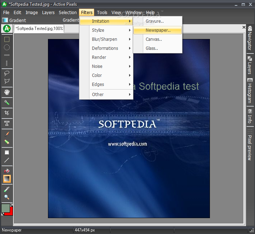The height and width of the screenshot is (234, 255).
Task: Click the green Active Pixels logo button
Action: (7, 29)
